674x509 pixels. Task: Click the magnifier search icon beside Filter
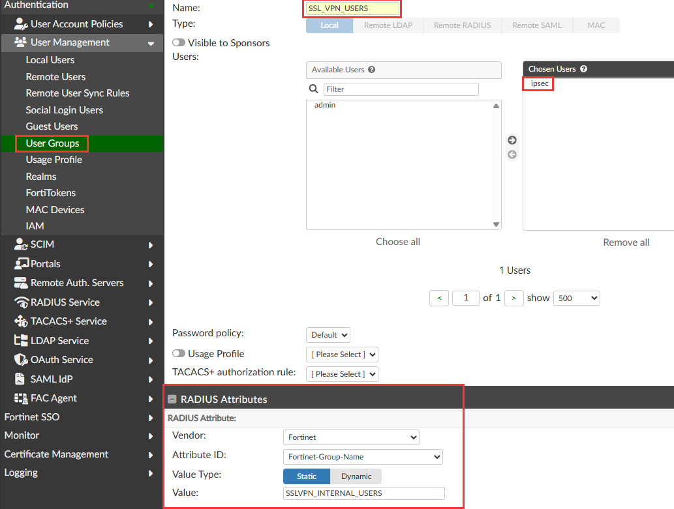point(314,89)
